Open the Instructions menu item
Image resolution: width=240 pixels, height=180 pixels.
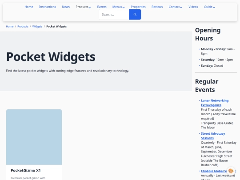tap(48, 7)
